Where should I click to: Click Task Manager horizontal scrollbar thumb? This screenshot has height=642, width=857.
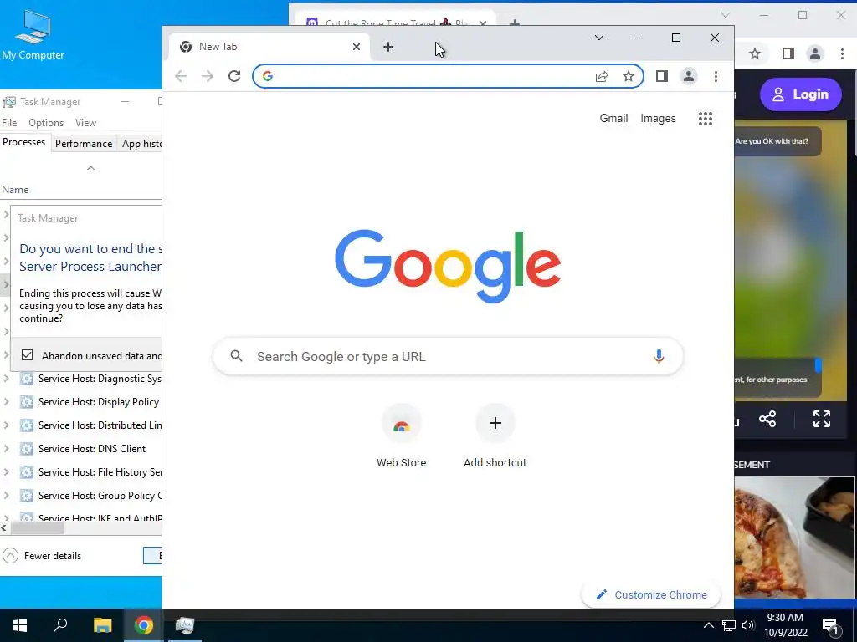[37, 528]
